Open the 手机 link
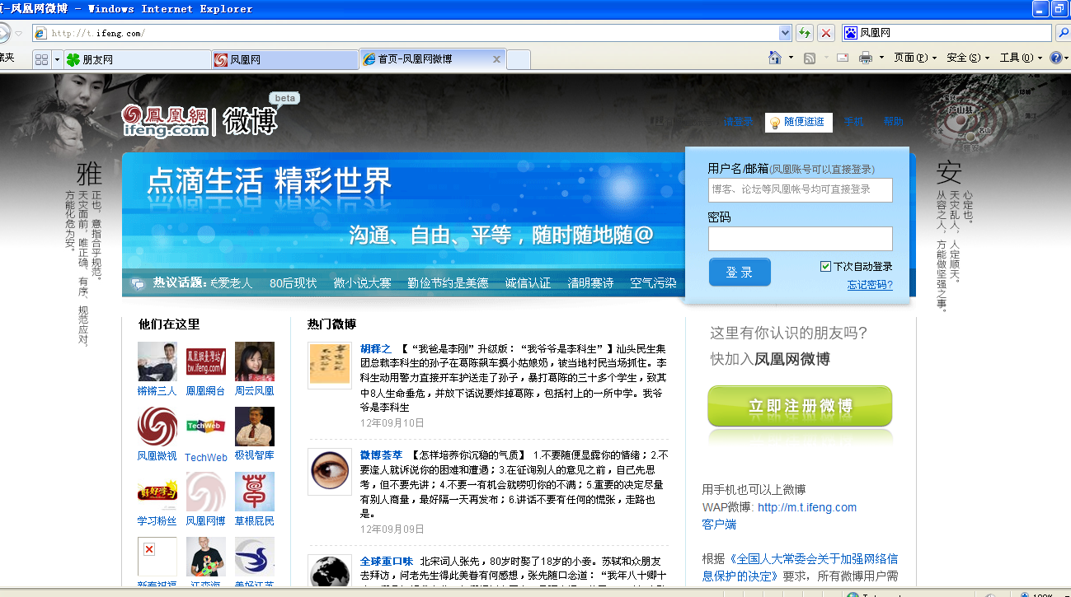 click(853, 121)
